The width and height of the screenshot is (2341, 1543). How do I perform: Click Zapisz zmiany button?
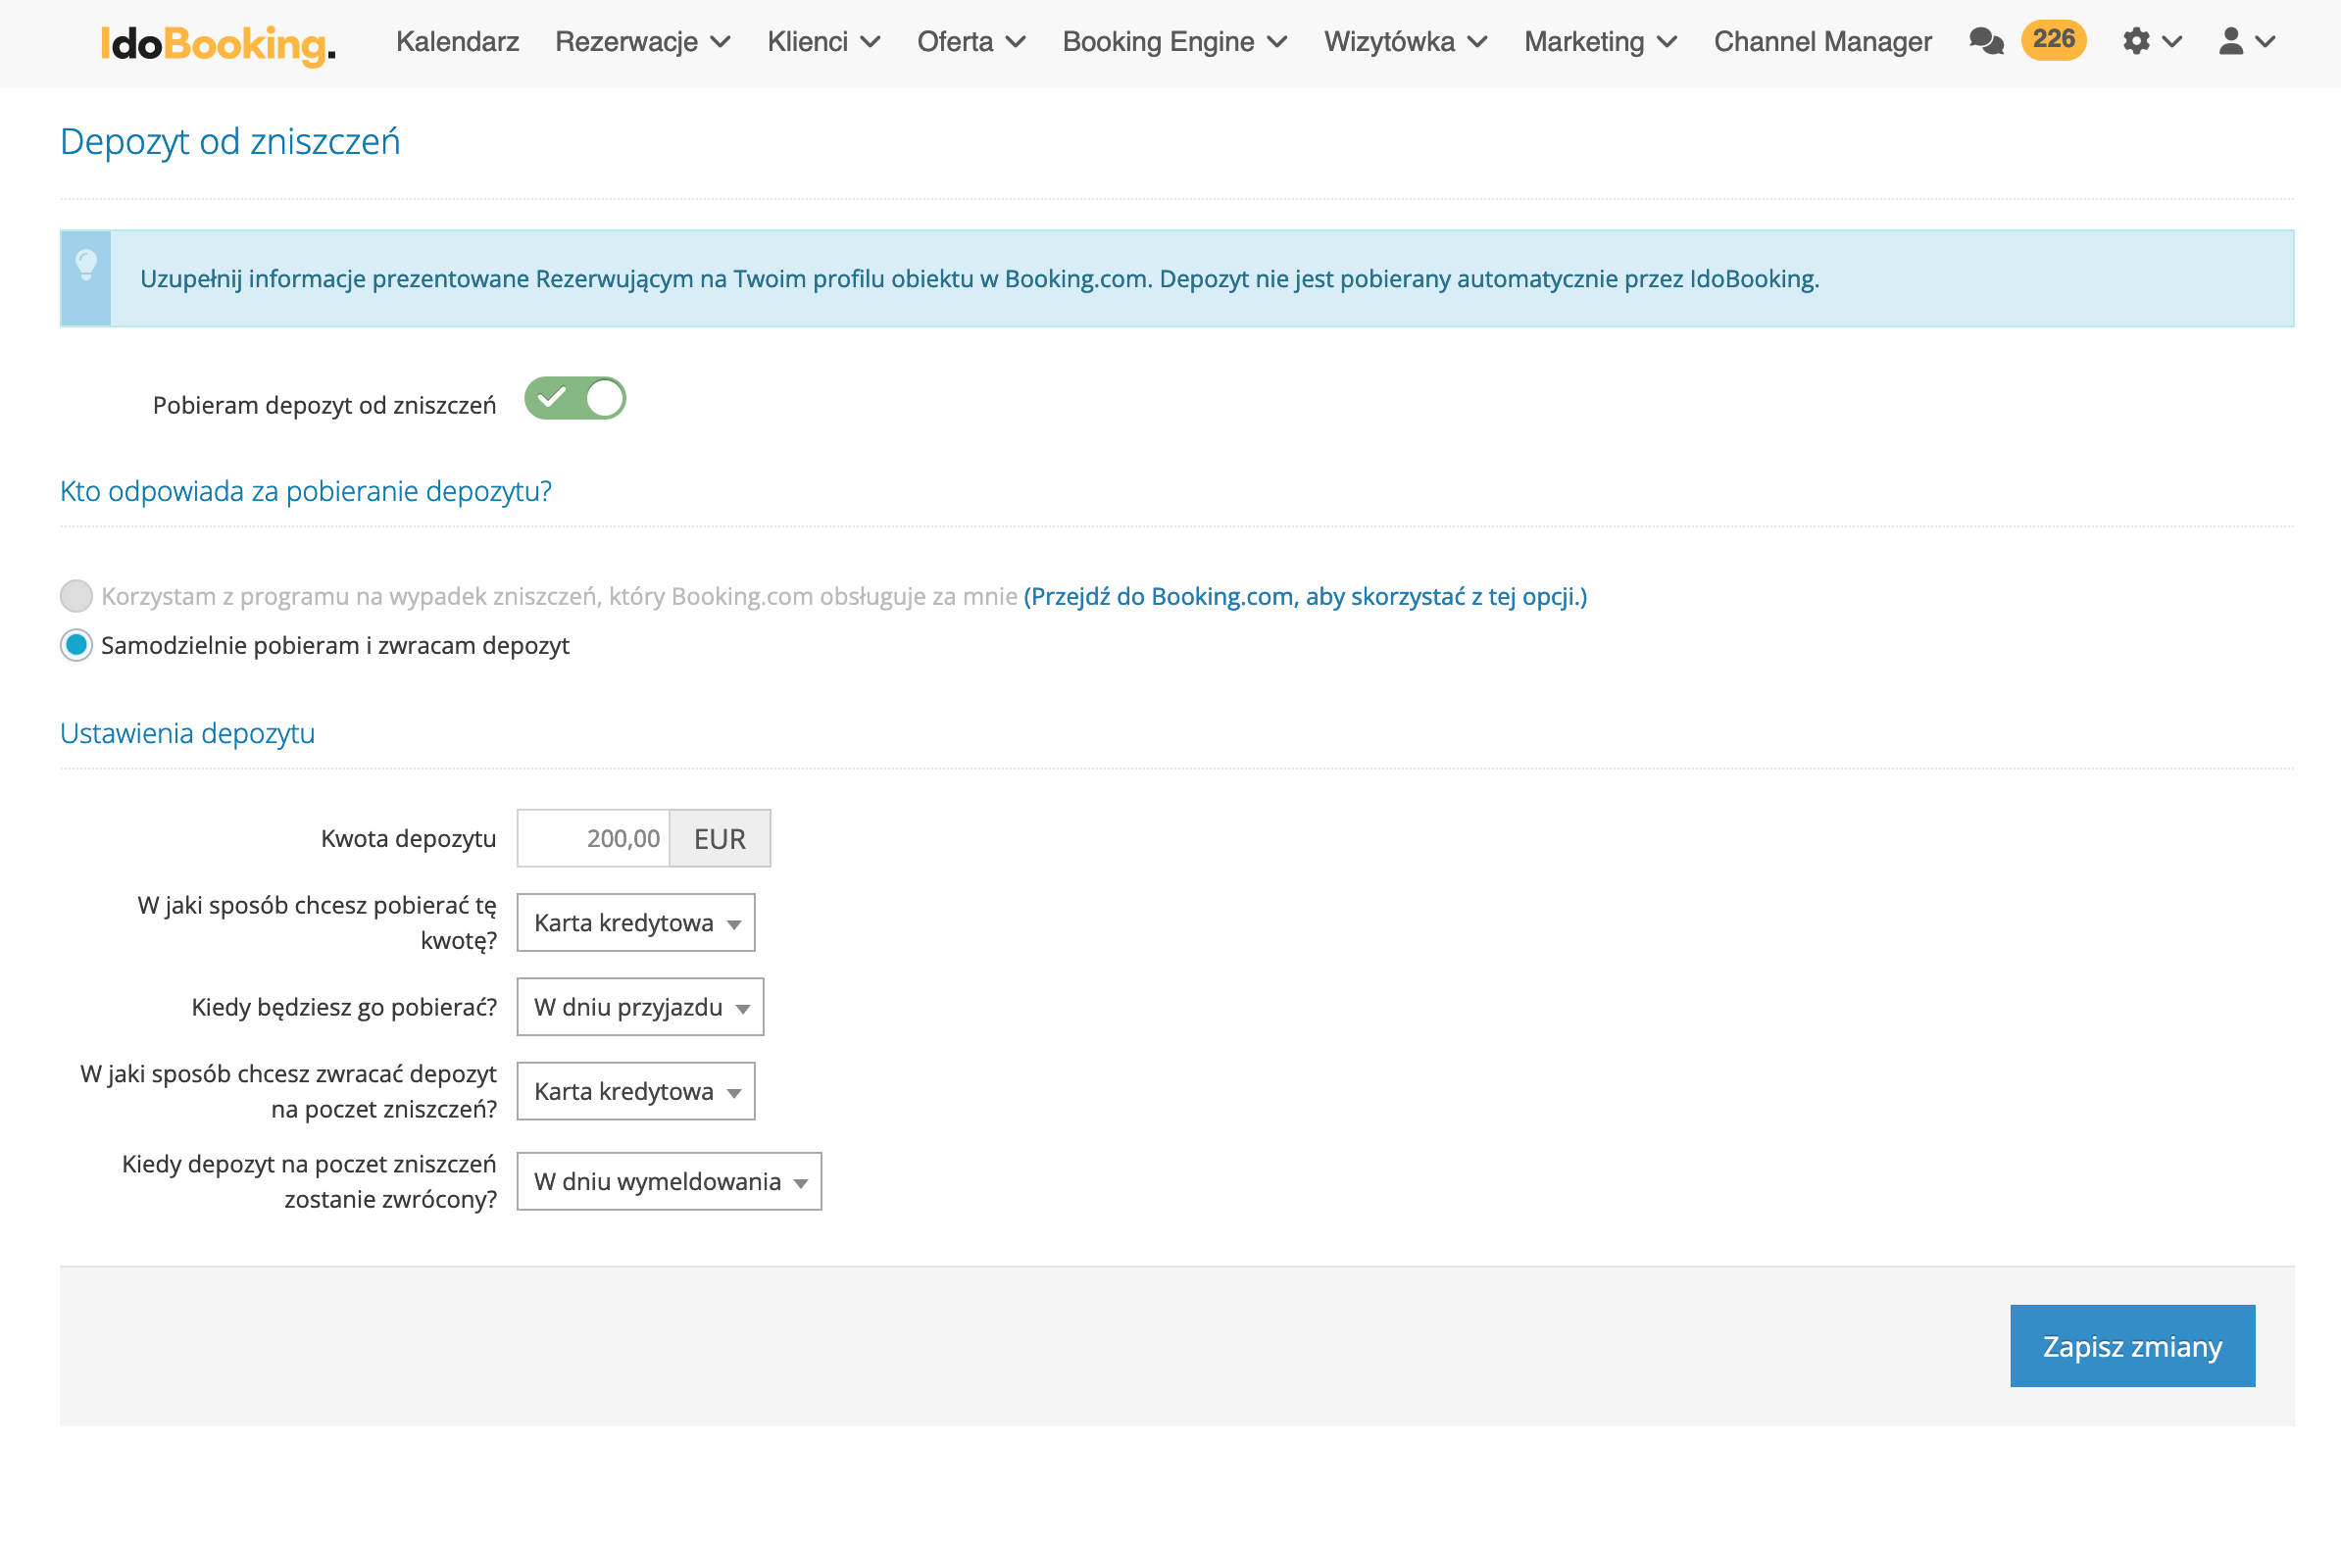2131,1346
